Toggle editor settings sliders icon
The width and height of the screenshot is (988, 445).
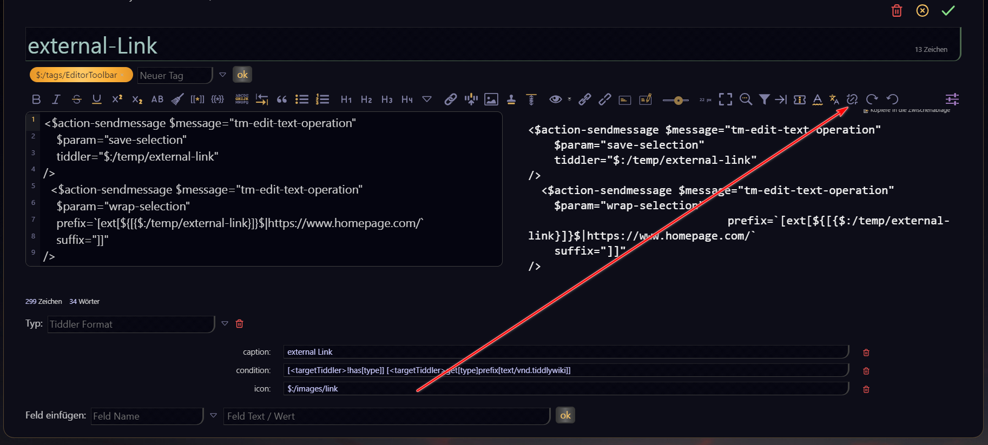pos(952,99)
